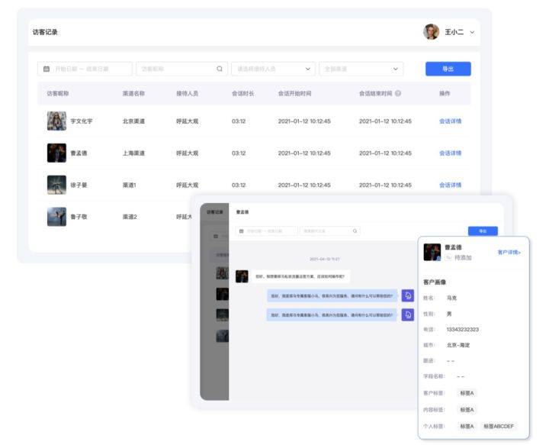Click the search icon in the chat panel search box

point(355,231)
